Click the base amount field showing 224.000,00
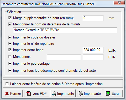The image size is (126, 100). point(93,50)
